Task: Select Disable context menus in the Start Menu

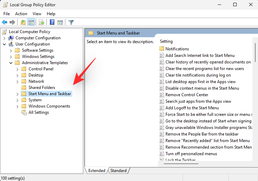Action: [x=202, y=88]
